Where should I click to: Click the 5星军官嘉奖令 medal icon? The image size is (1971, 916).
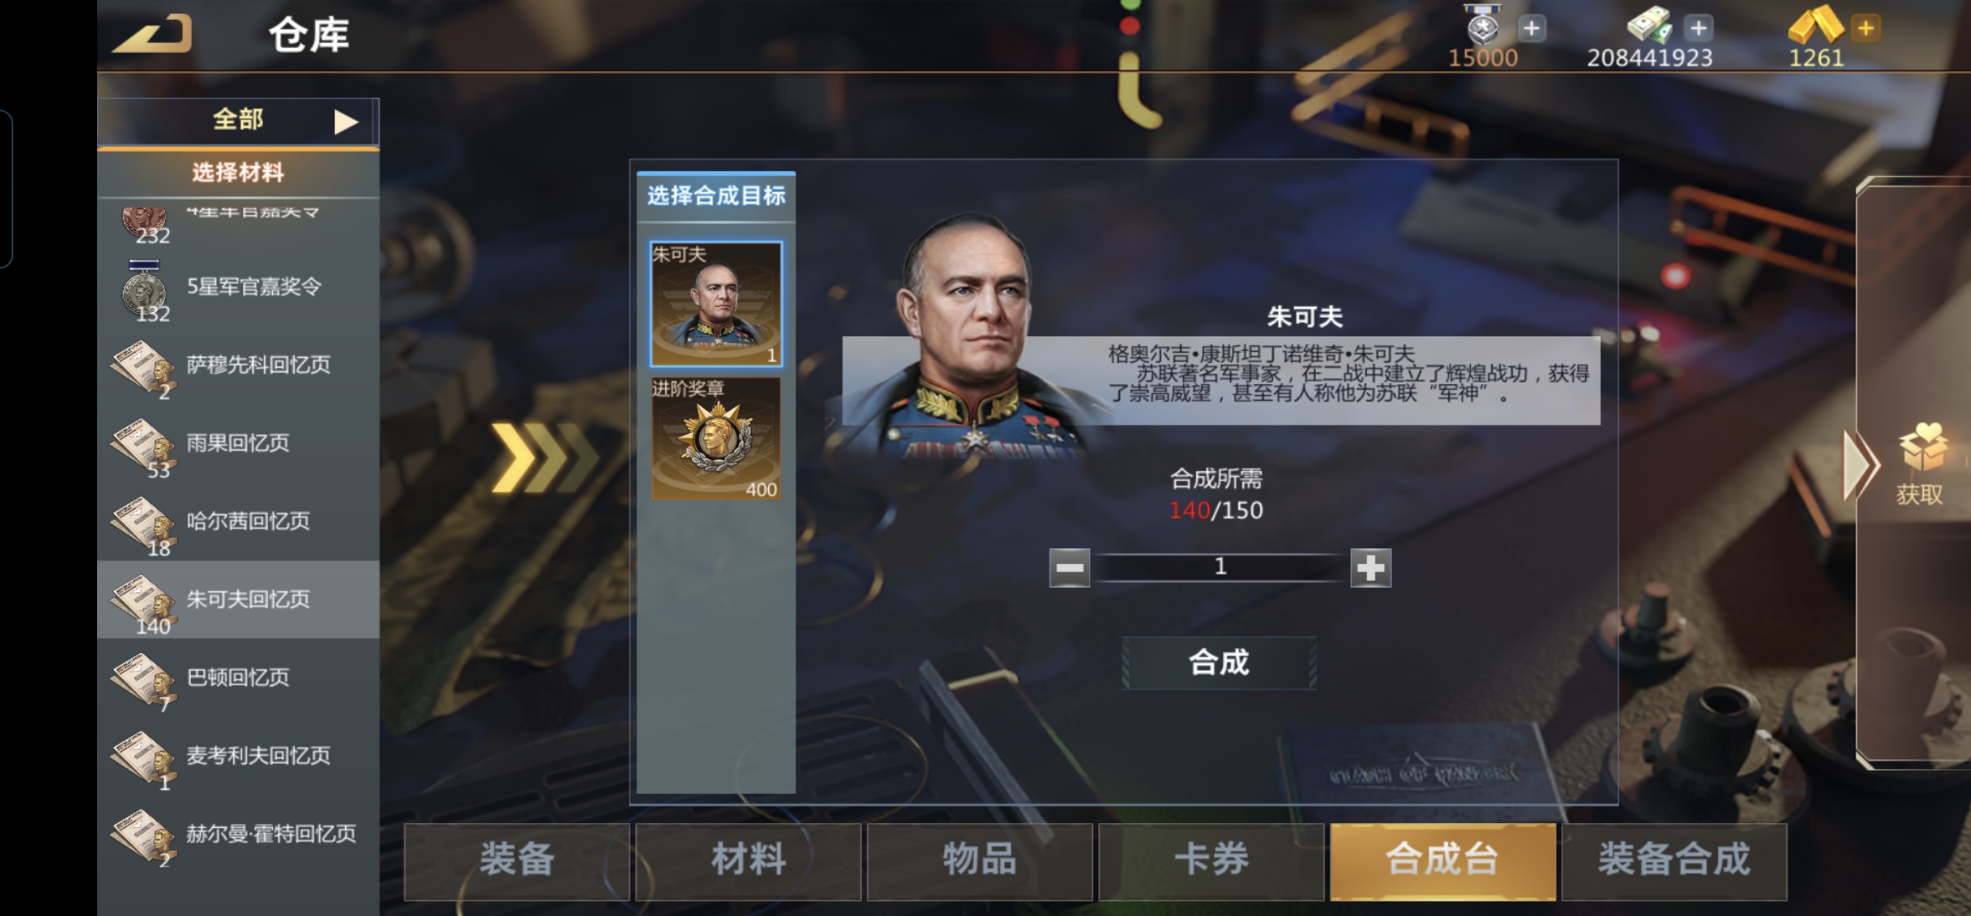144,289
